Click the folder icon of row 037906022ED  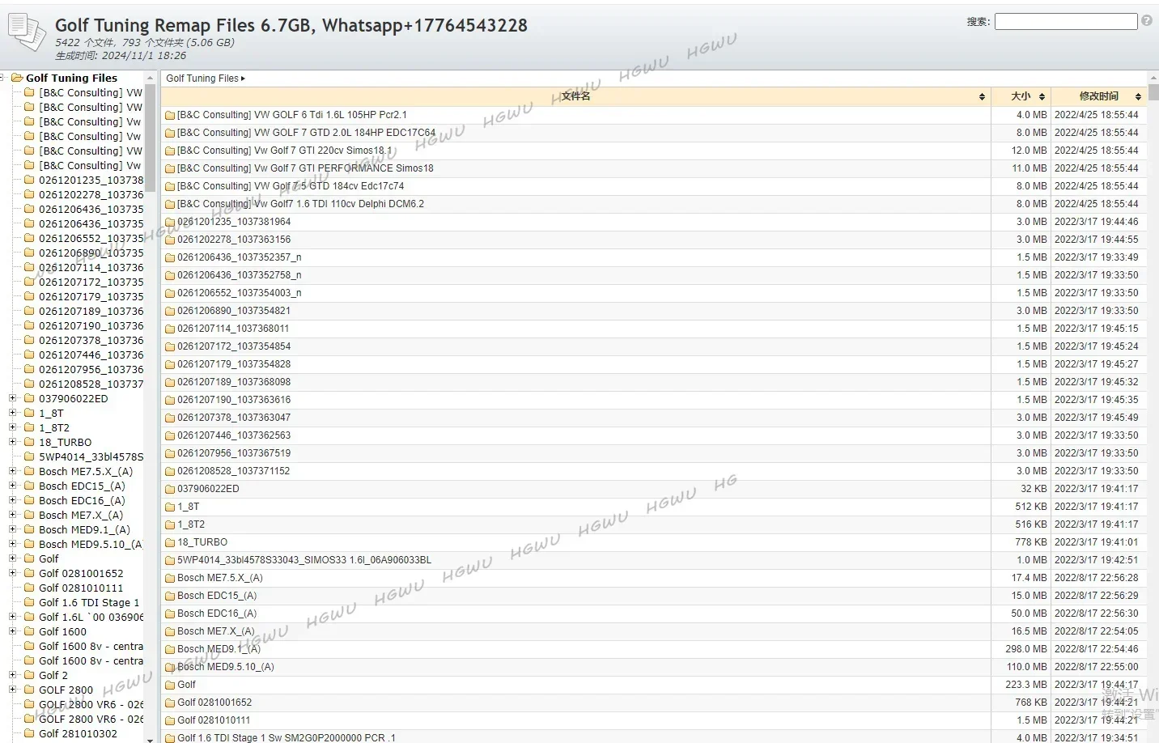170,489
